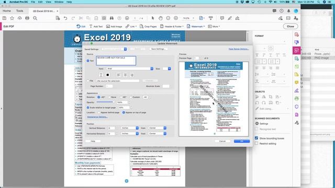335x188 pixels.
Task: Click the underline text icon in the watermark dialog
Action: click(x=101, y=75)
